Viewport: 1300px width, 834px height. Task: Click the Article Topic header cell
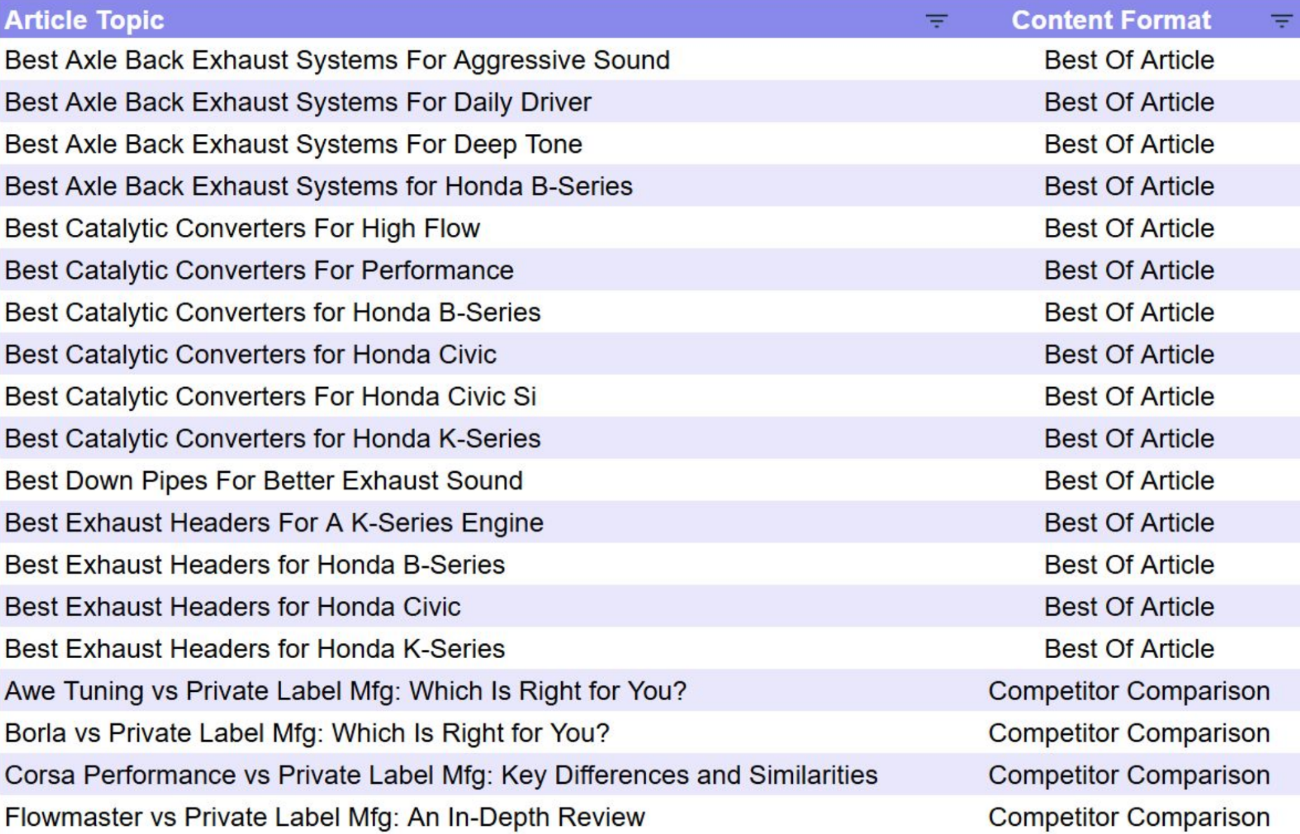coord(84,20)
